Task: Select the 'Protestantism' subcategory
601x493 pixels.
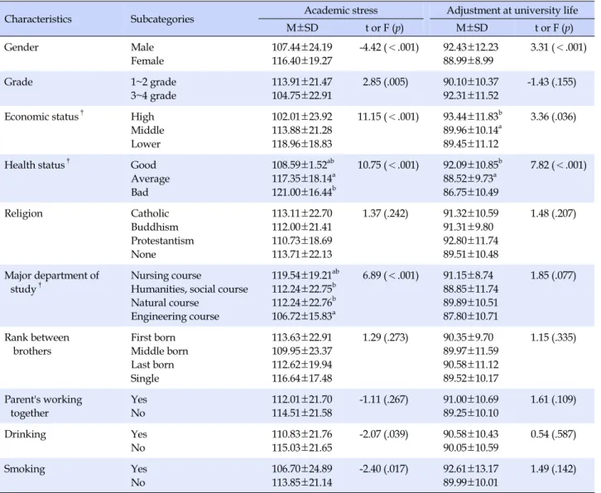Action: (162, 241)
